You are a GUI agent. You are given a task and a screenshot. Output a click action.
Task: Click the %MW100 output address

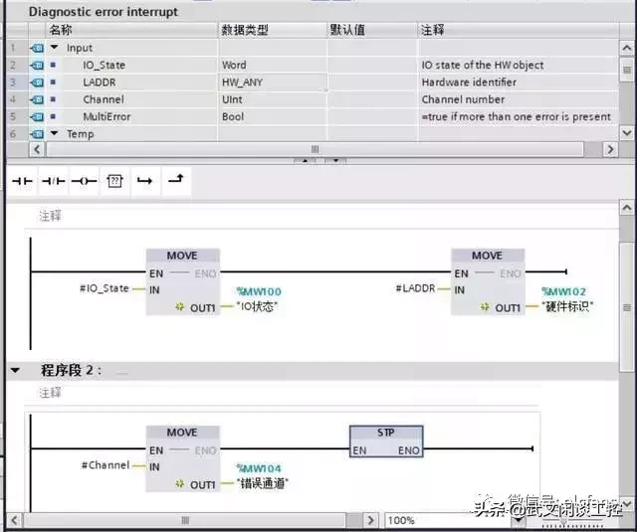coord(259,291)
